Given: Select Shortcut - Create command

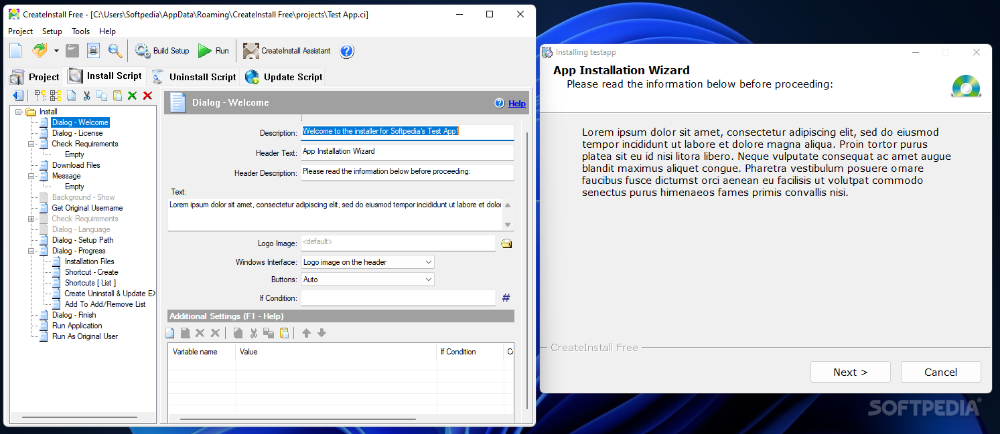Looking at the screenshot, I should click(x=91, y=272).
